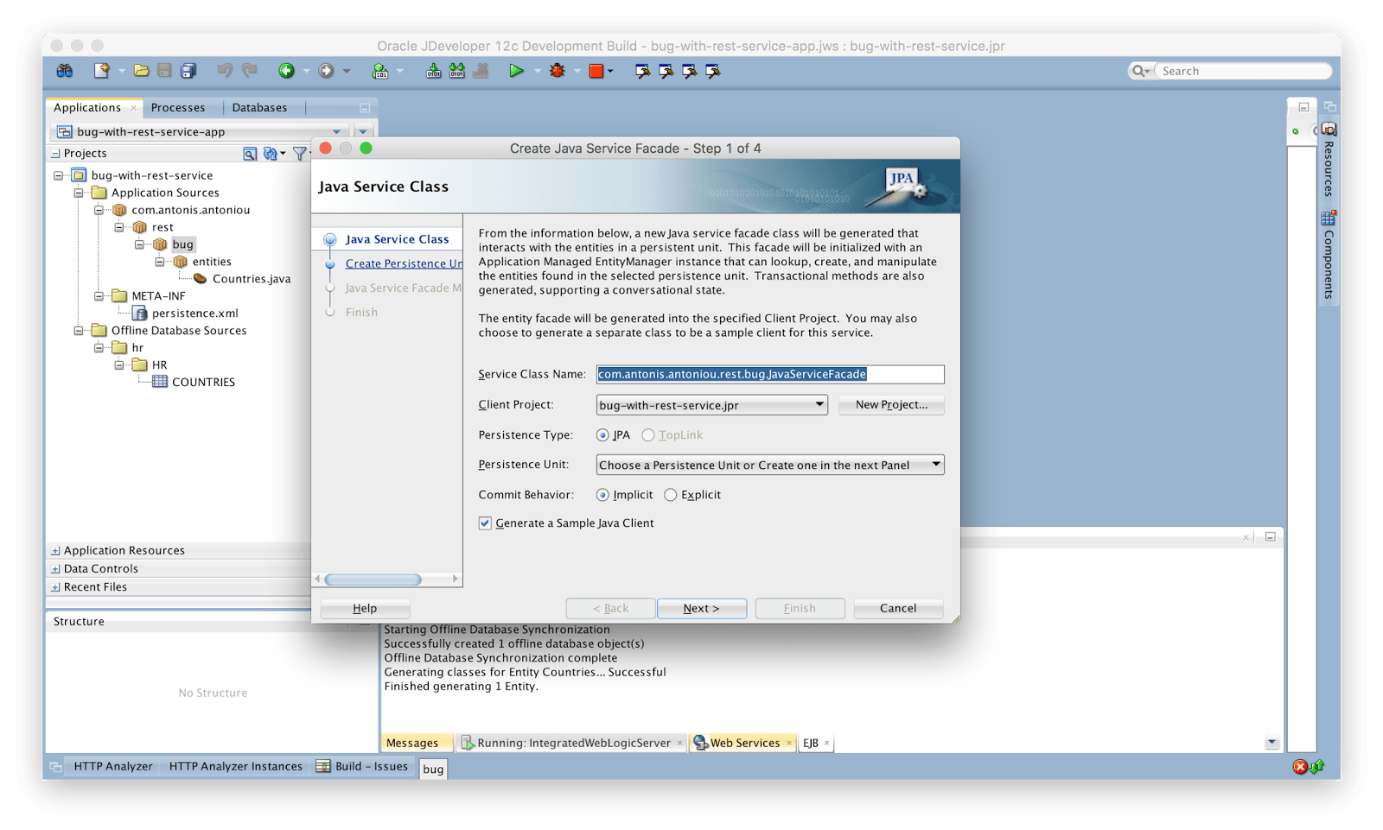The image size is (1383, 830).
Task: Click the Next button in wizard
Action: click(x=701, y=608)
